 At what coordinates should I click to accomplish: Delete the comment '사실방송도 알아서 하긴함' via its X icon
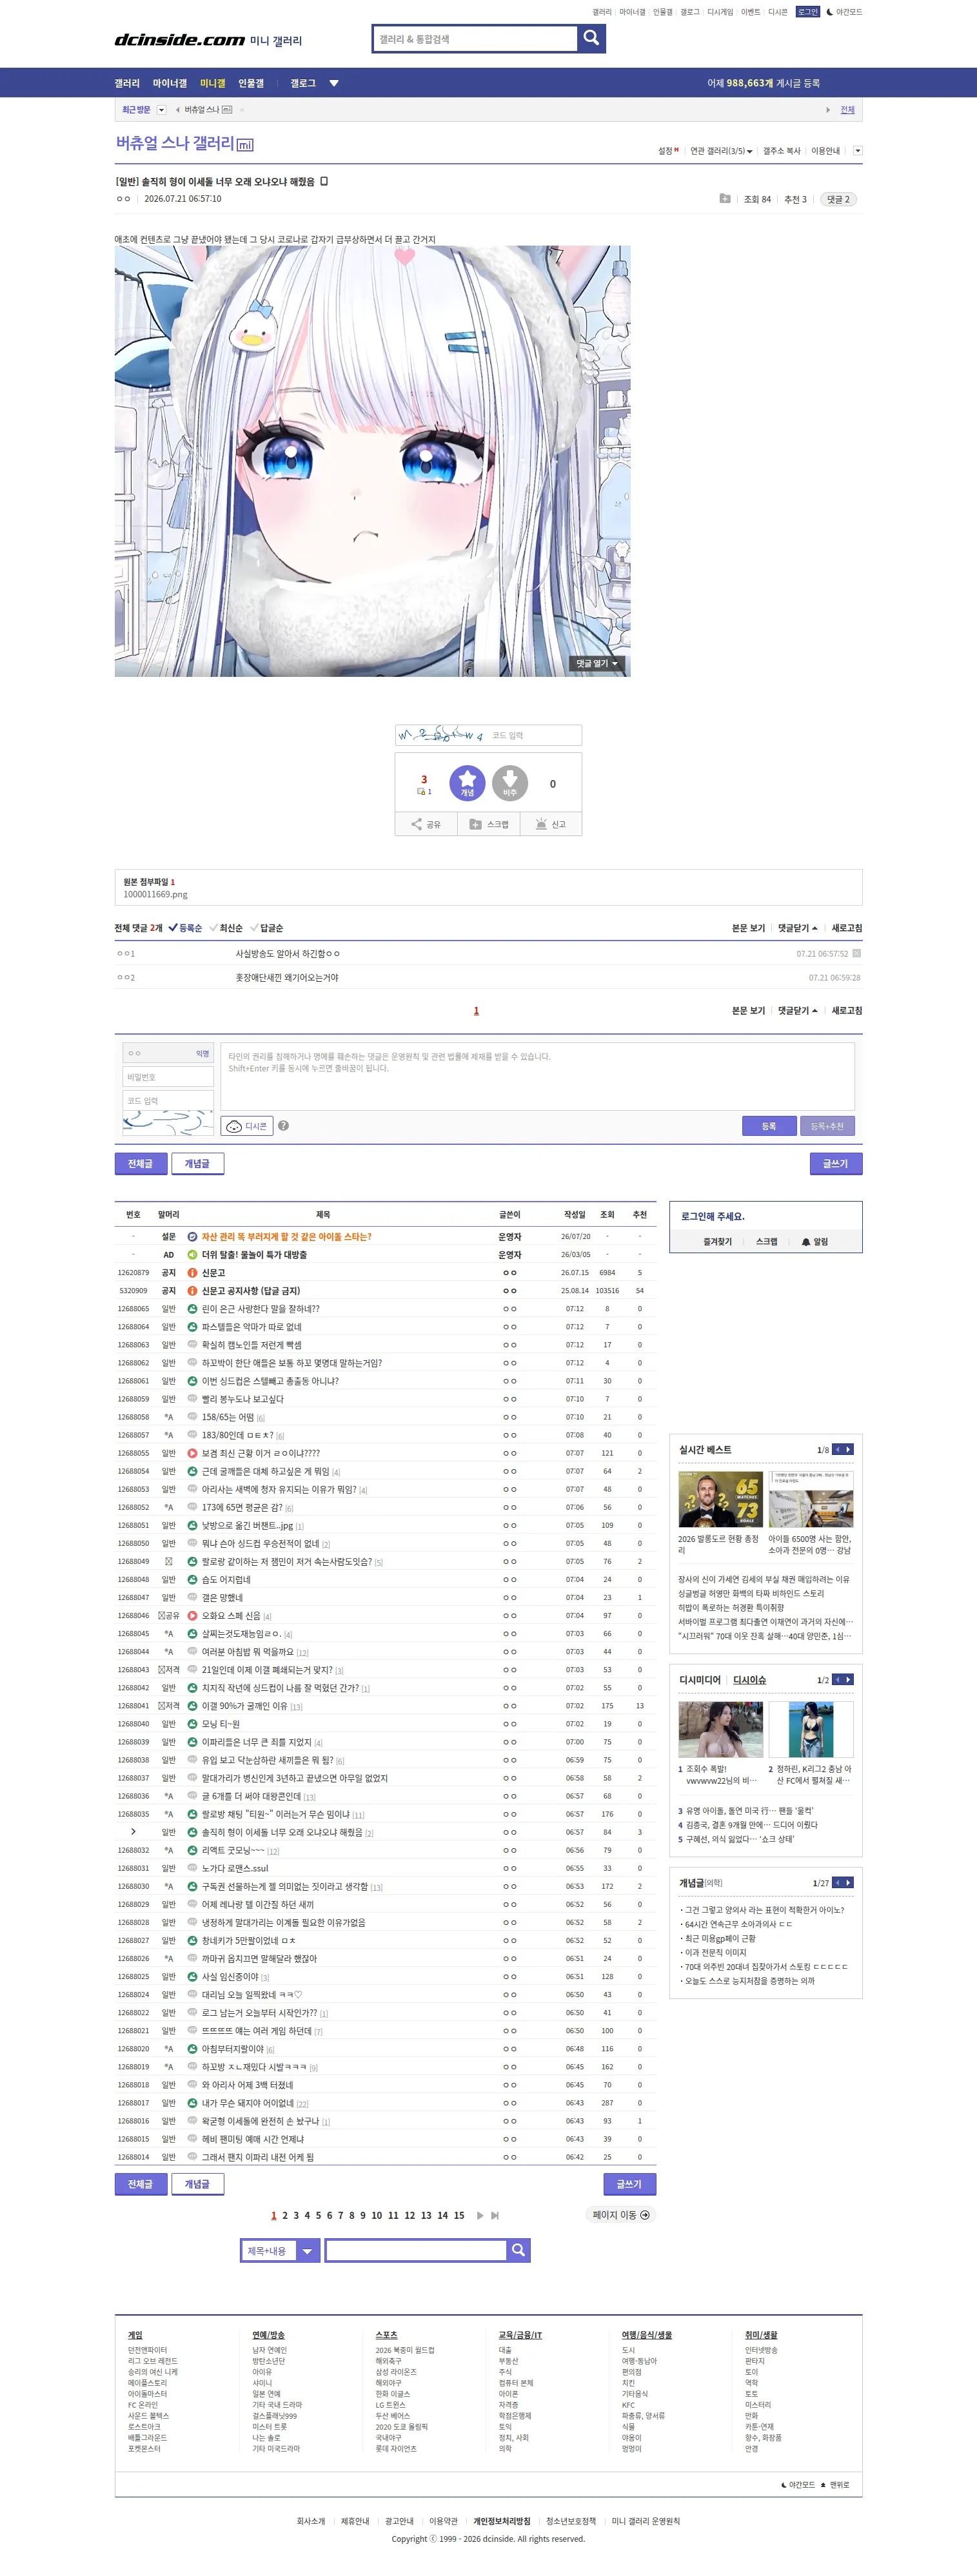tap(856, 953)
